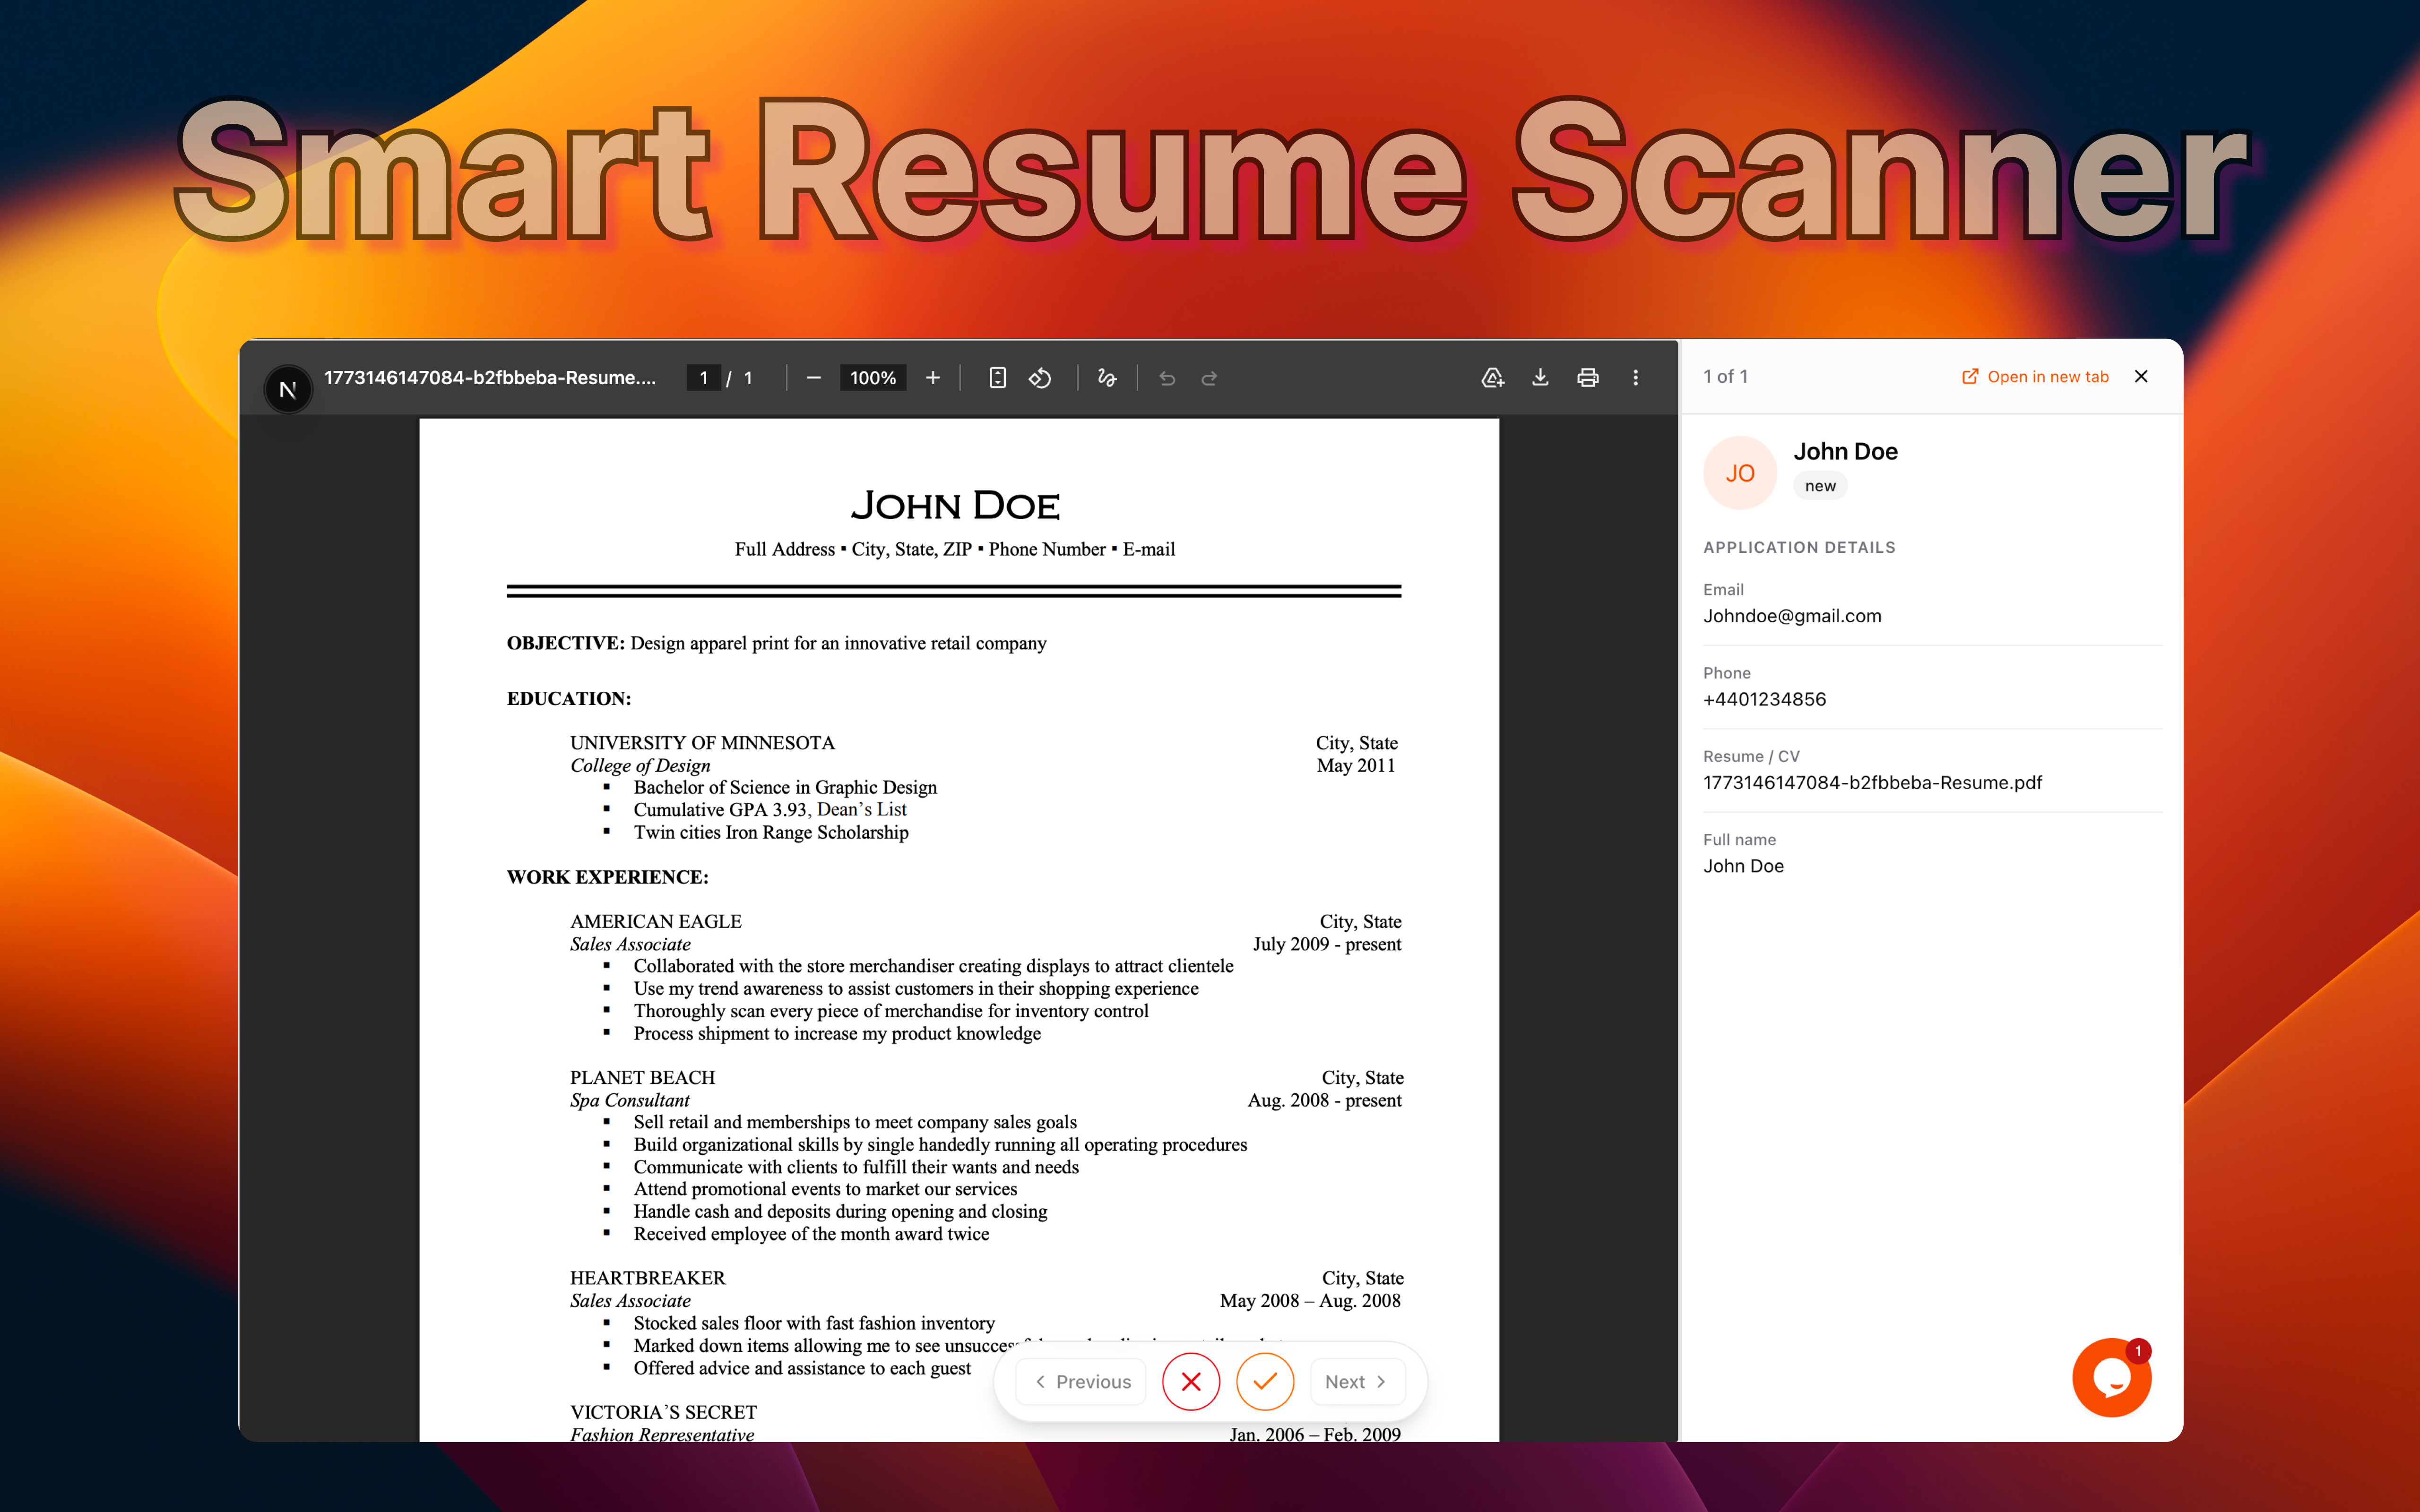
Task: Open the PDF viewer More options menu
Action: [x=1636, y=377]
